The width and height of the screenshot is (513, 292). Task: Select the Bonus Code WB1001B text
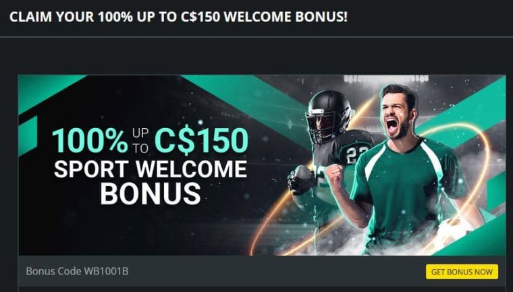(77, 271)
